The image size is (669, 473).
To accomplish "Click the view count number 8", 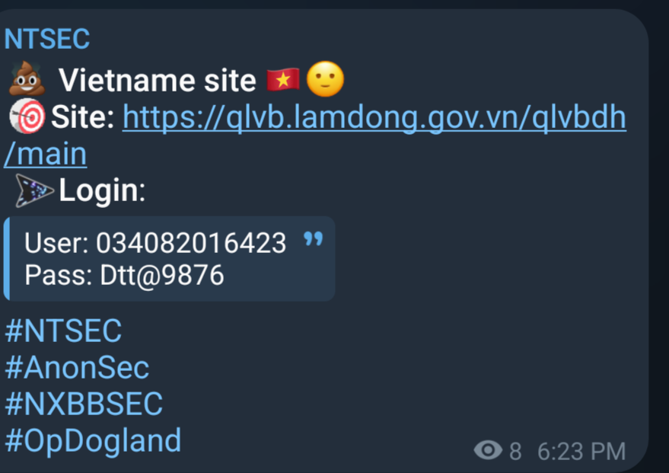I will click(515, 451).
